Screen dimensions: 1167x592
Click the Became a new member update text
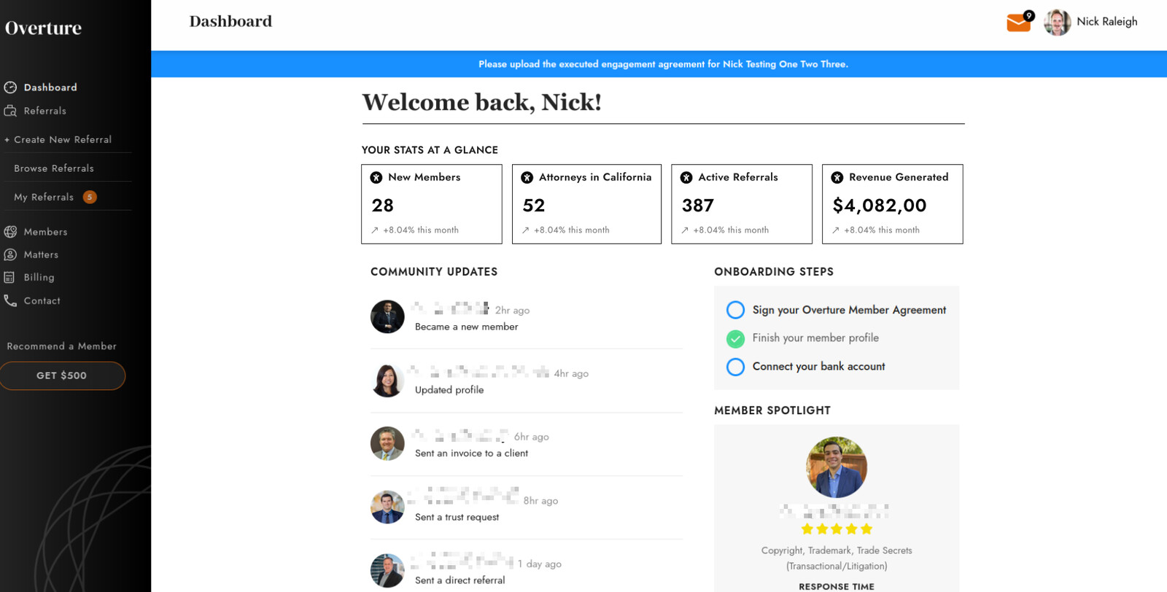pos(466,327)
